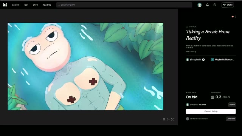This screenshot has width=242, height=136.
Task: Click the circular plus icon beside the bell
Action: (x=215, y=5)
